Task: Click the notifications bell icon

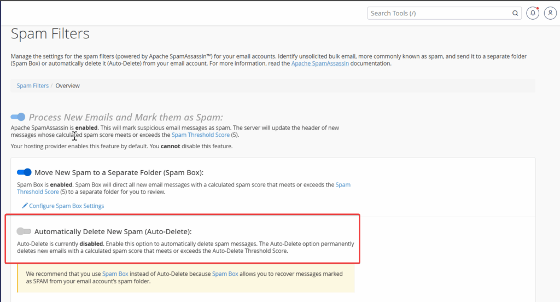Action: tap(532, 13)
